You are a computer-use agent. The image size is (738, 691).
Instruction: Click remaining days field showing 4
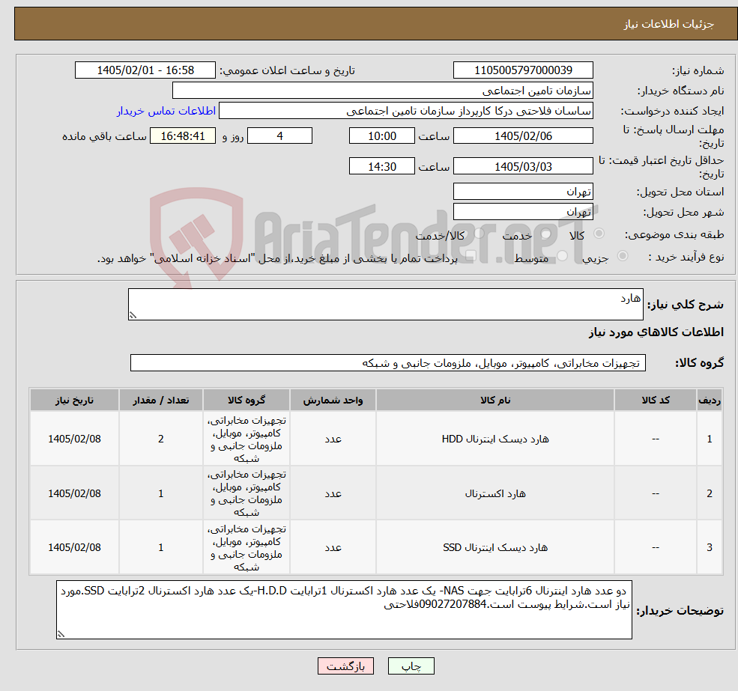click(x=279, y=136)
